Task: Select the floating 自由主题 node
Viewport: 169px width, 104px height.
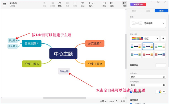Action: 64,71
